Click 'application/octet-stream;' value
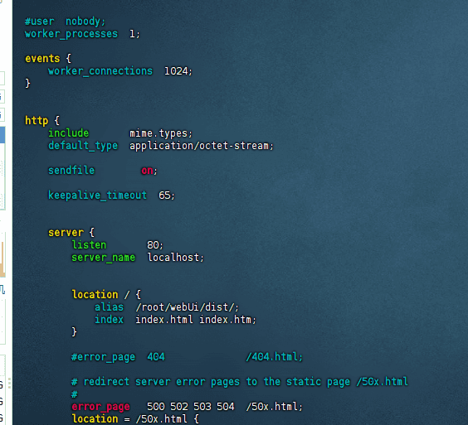 click(x=201, y=146)
